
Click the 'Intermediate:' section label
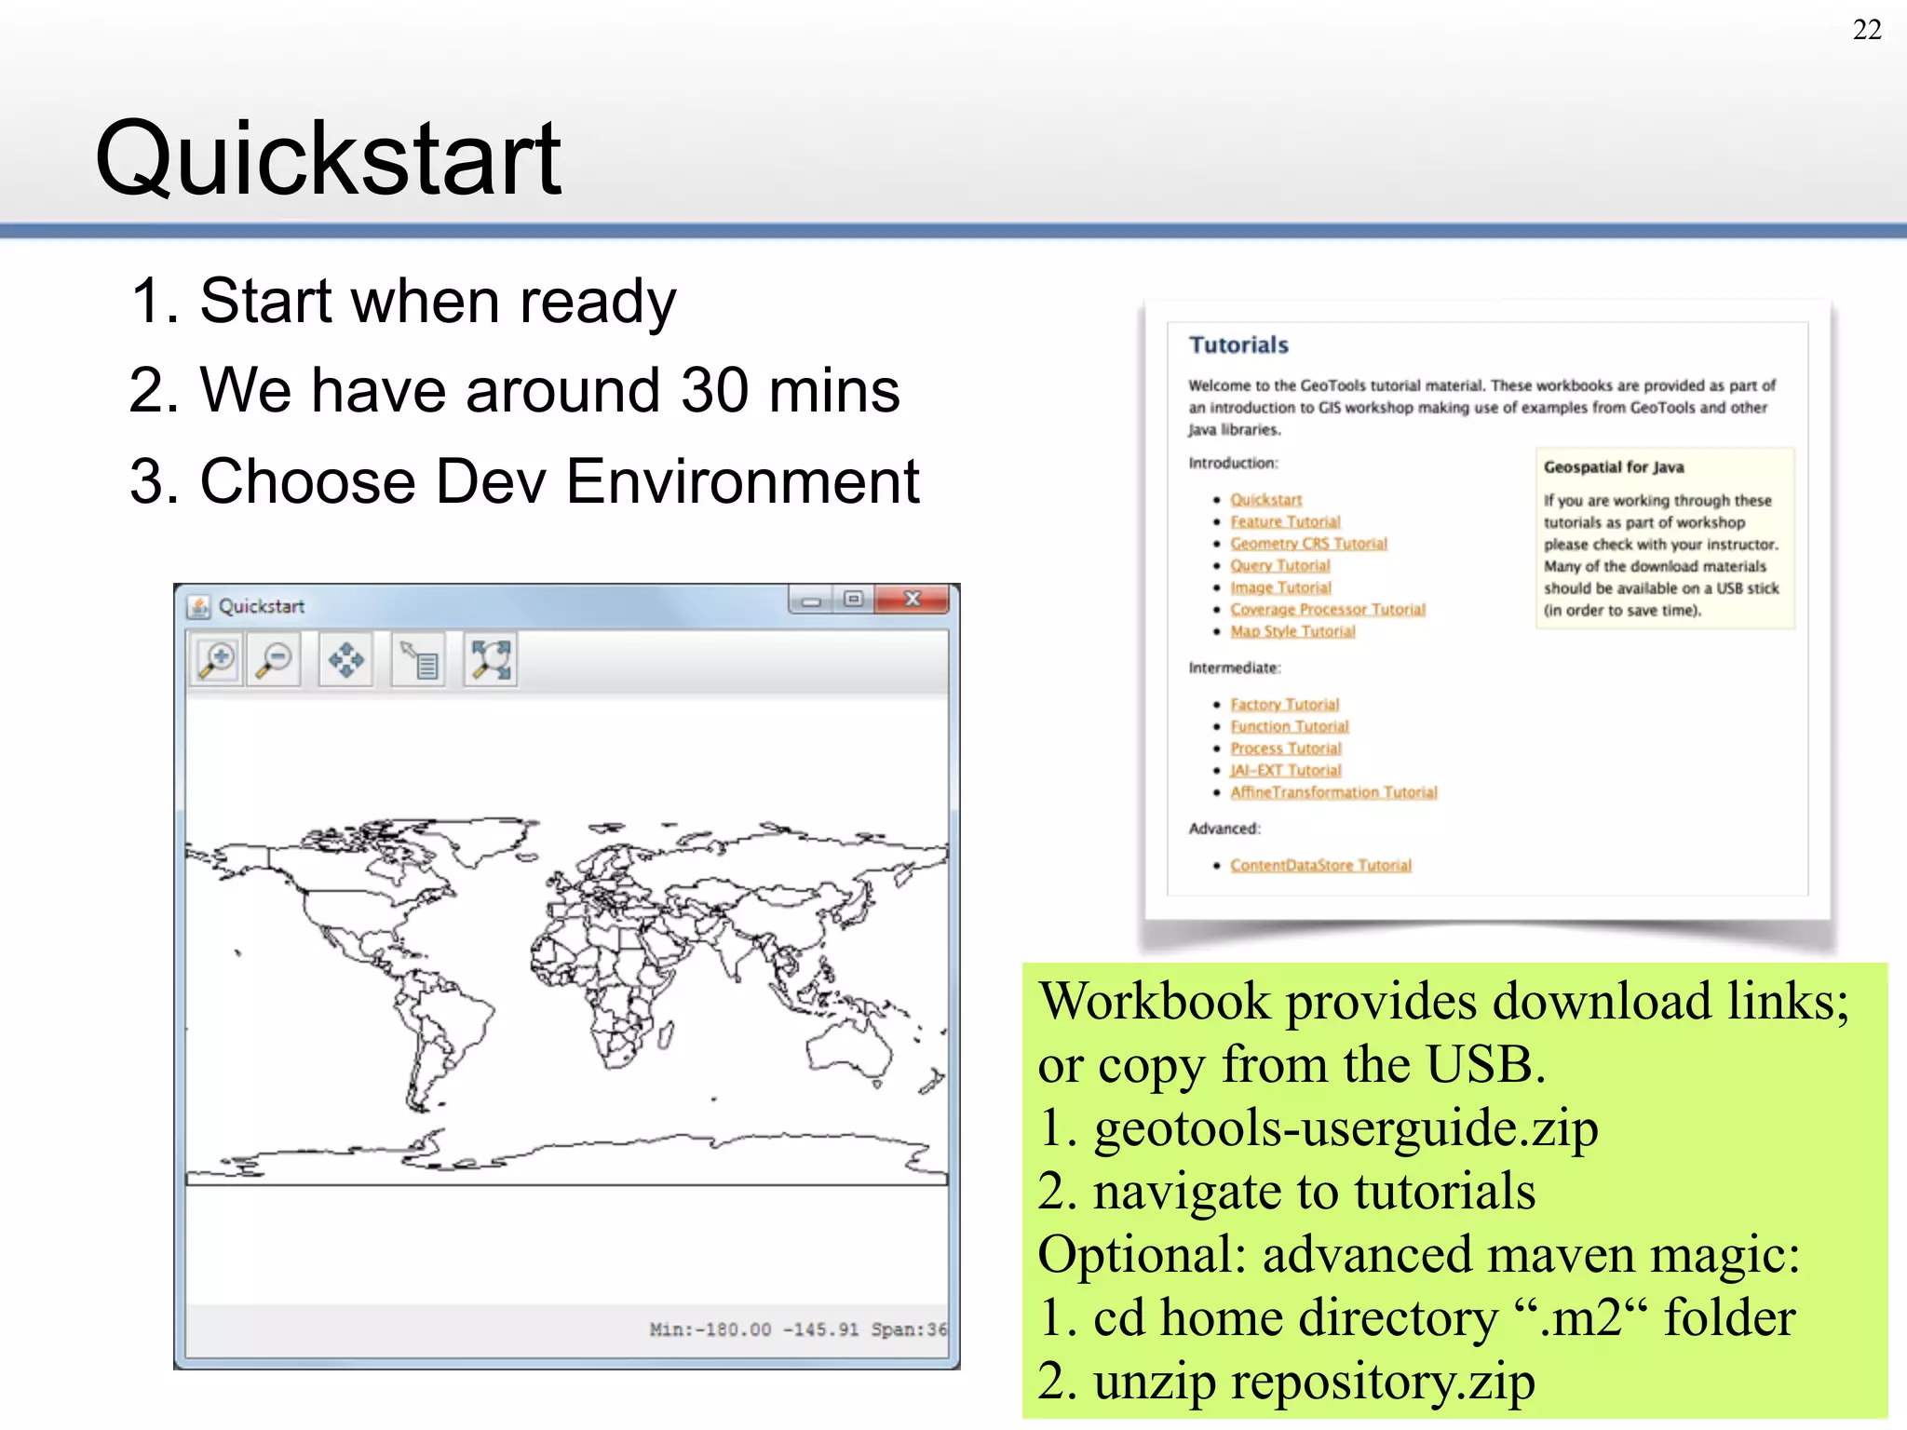(x=1235, y=668)
